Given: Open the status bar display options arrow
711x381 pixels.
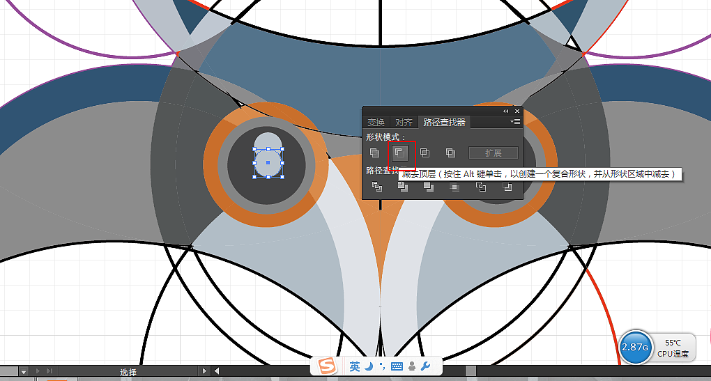Looking at the screenshot, I should [204, 371].
